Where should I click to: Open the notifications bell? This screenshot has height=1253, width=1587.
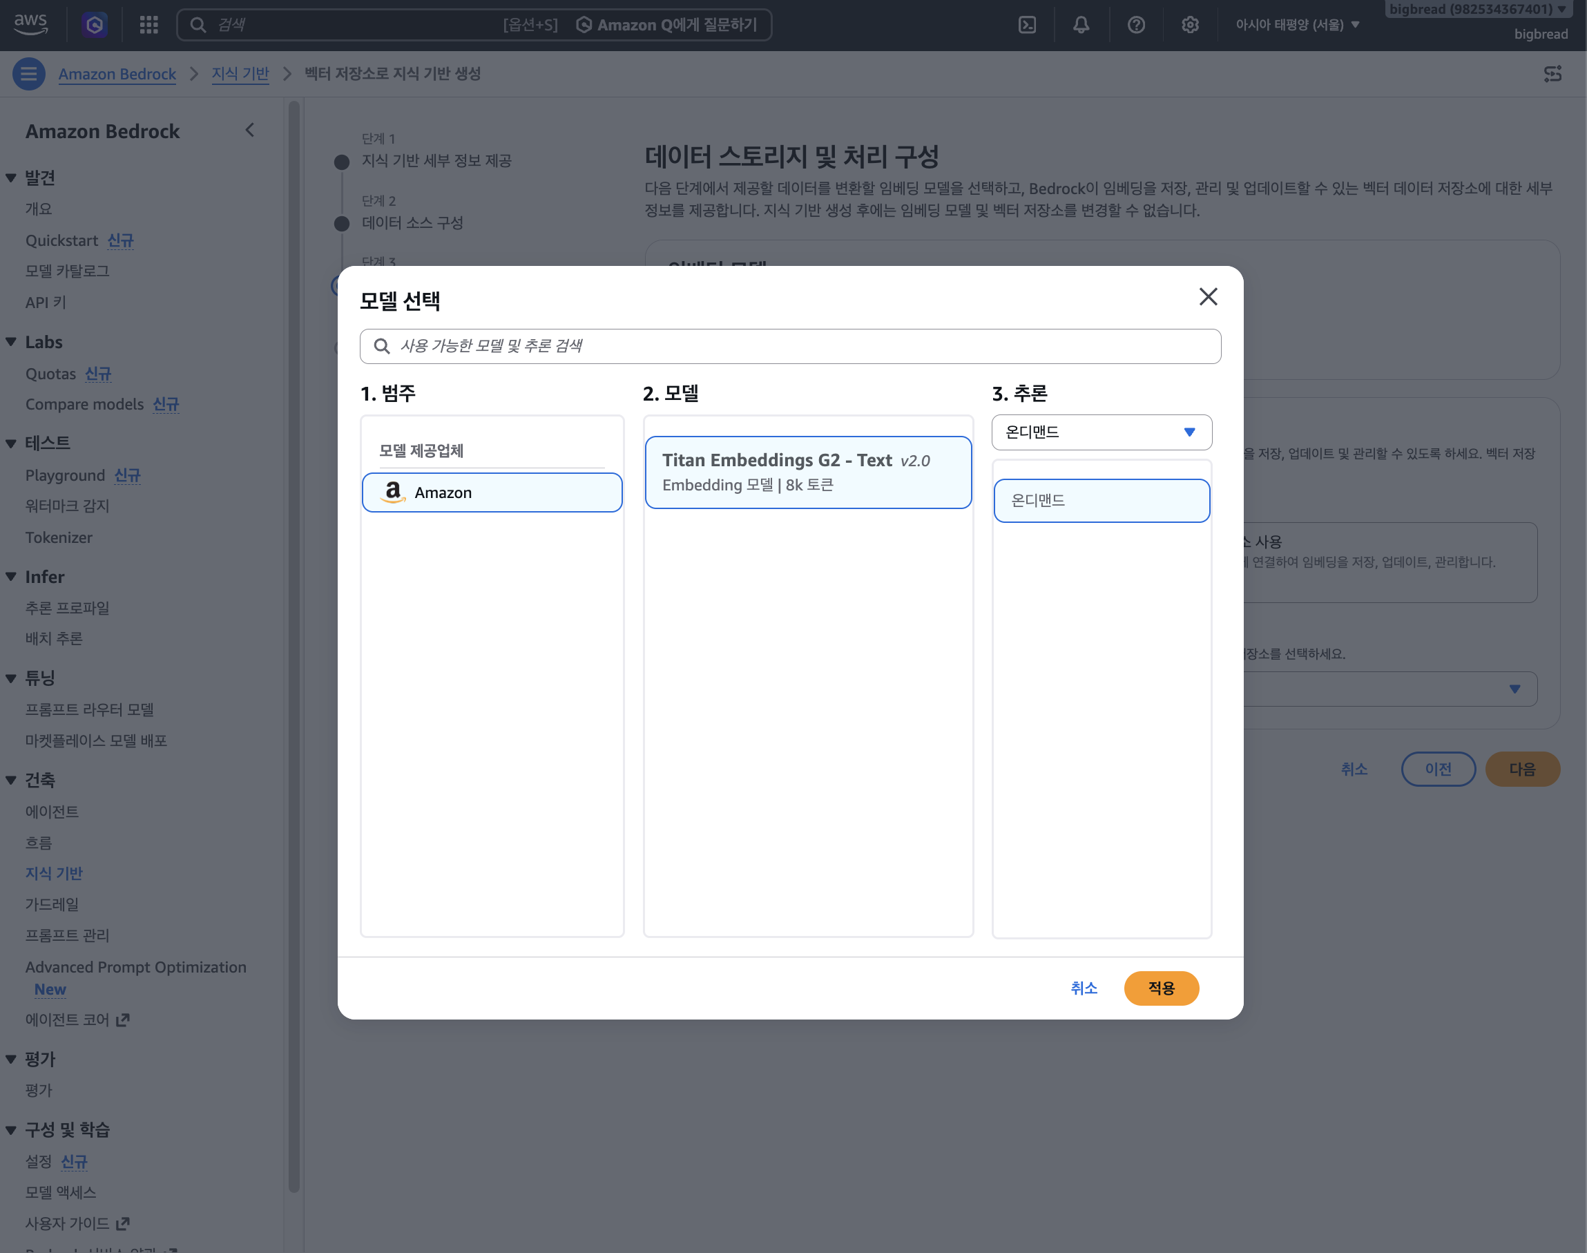pyautogui.click(x=1081, y=25)
